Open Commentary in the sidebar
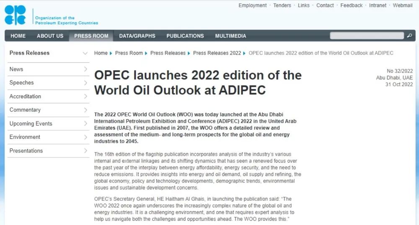Viewport: 419px width, 225px height. pos(25,110)
